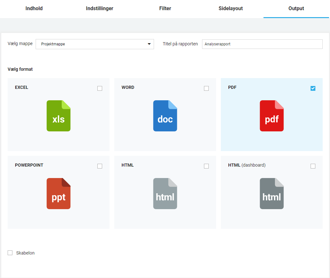Click the Skabelon label text

[25, 253]
